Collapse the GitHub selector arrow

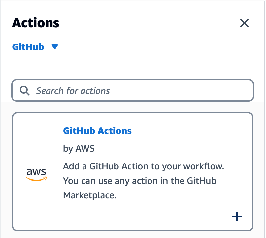point(55,47)
